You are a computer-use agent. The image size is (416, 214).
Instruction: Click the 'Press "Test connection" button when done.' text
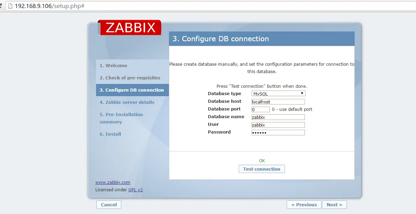(x=261, y=86)
